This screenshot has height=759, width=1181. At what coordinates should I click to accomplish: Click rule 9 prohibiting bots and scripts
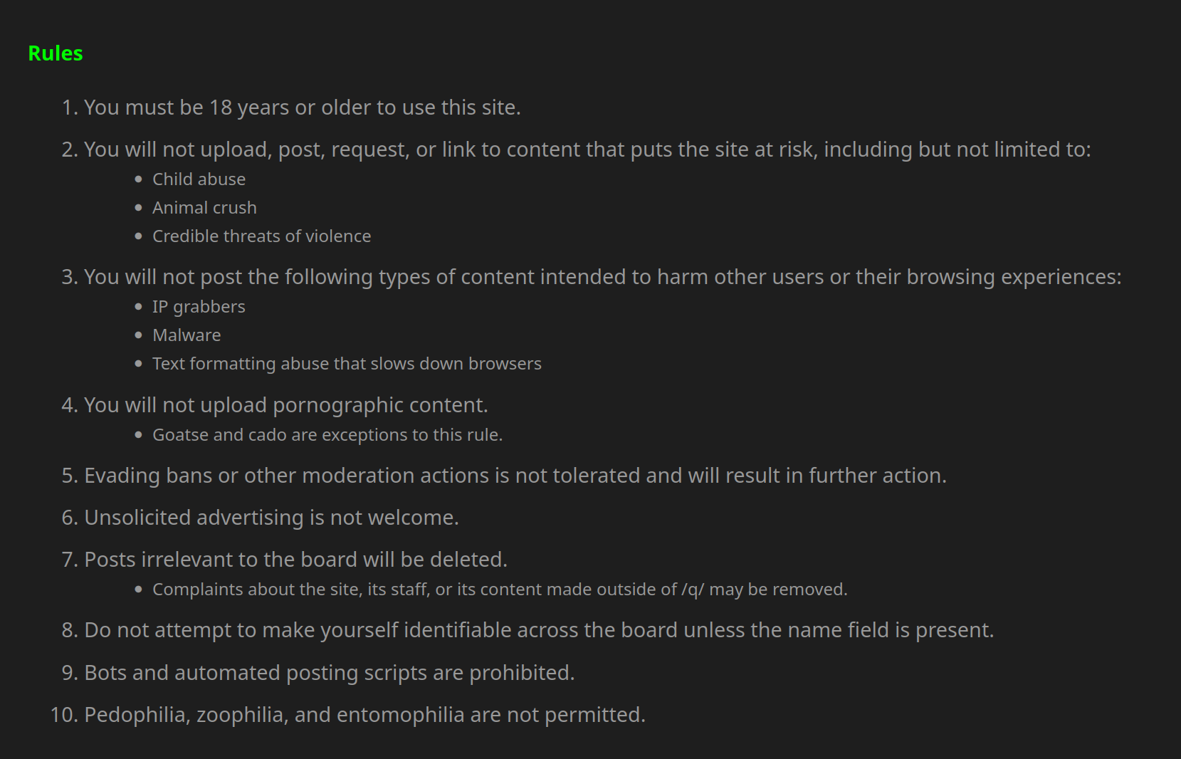pos(330,673)
